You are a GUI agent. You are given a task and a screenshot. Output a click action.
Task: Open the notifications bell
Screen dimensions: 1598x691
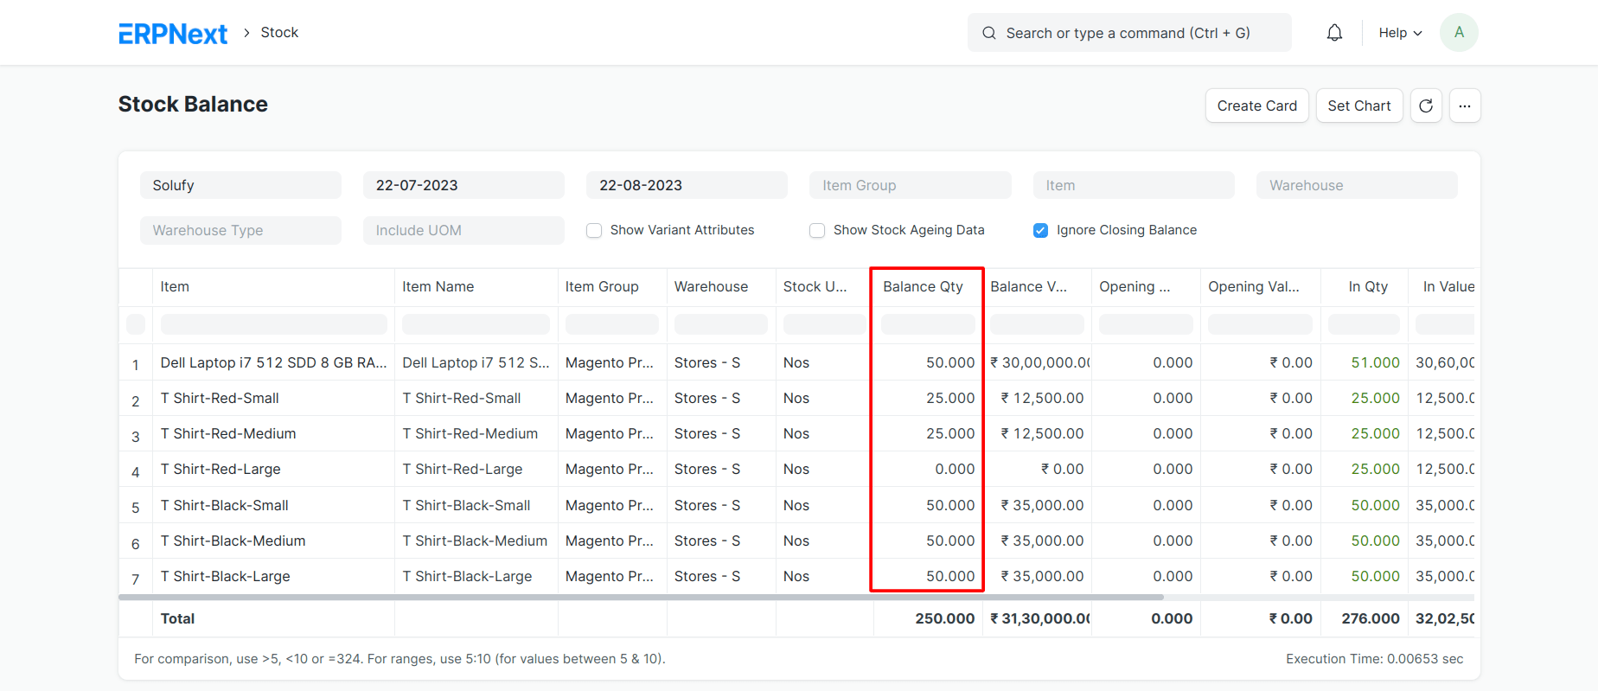[x=1334, y=33]
